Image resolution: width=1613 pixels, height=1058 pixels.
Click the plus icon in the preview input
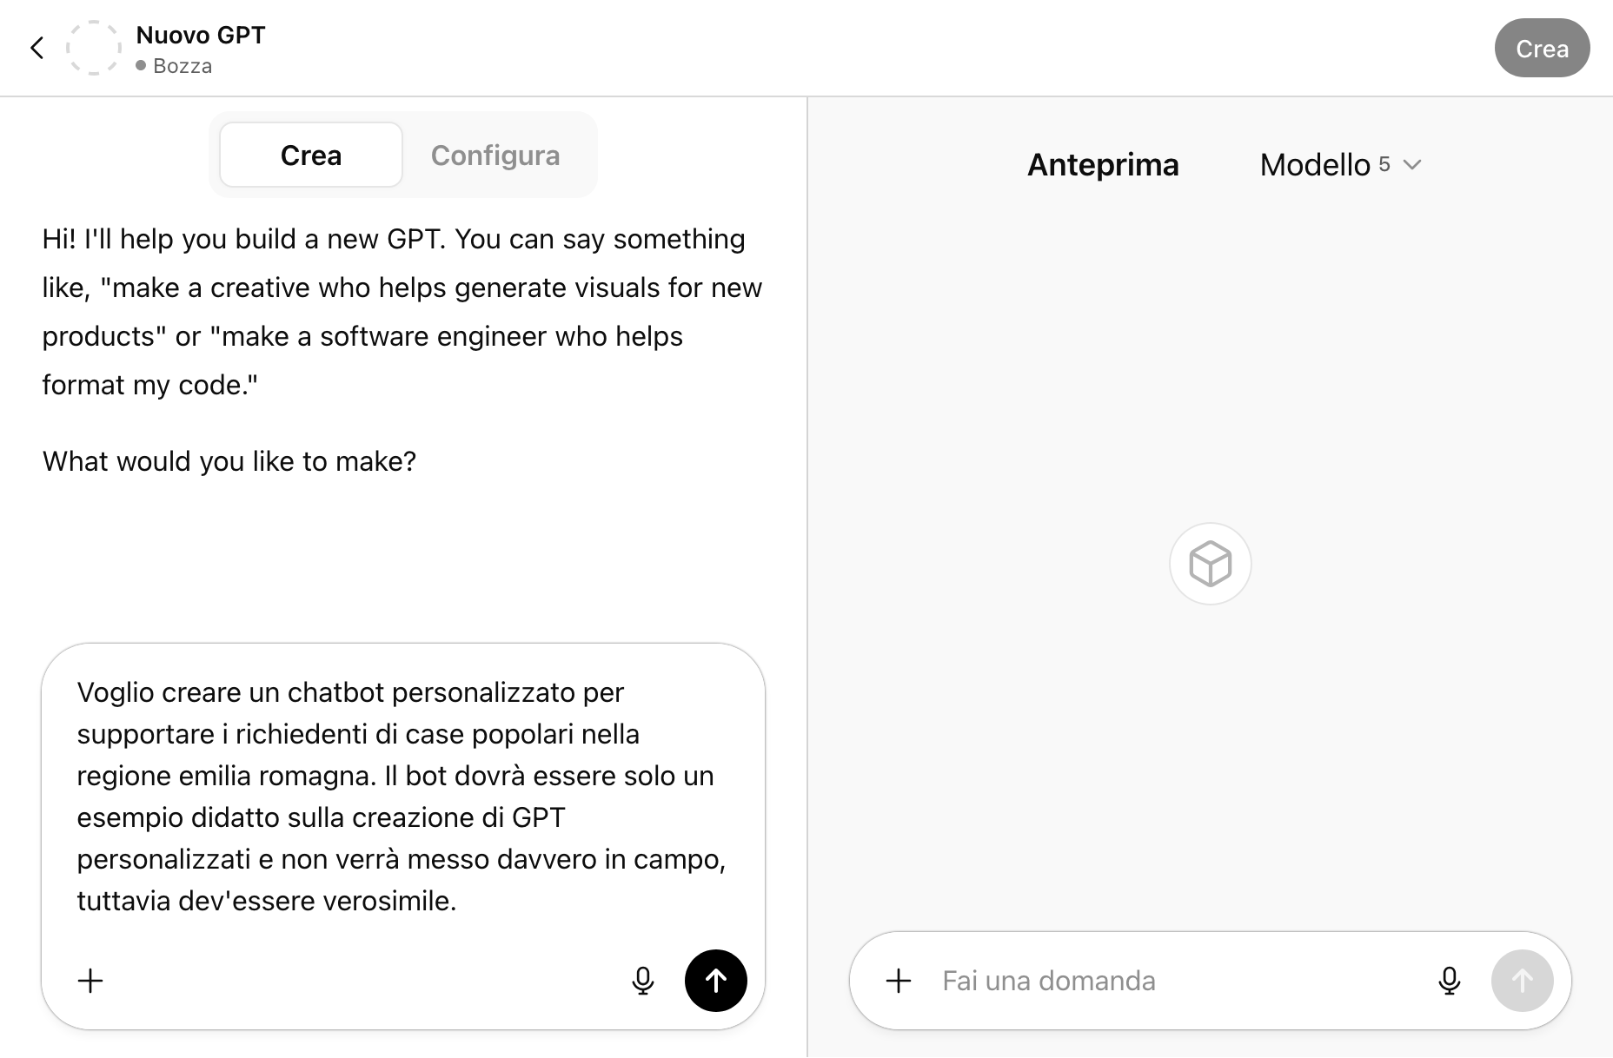898,981
